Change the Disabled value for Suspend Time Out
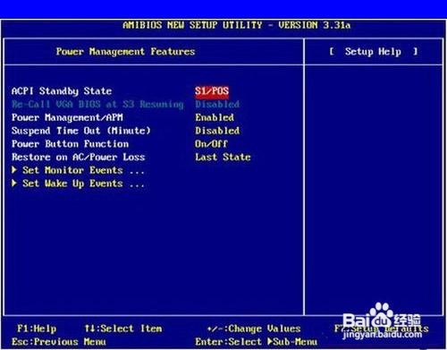 point(217,131)
